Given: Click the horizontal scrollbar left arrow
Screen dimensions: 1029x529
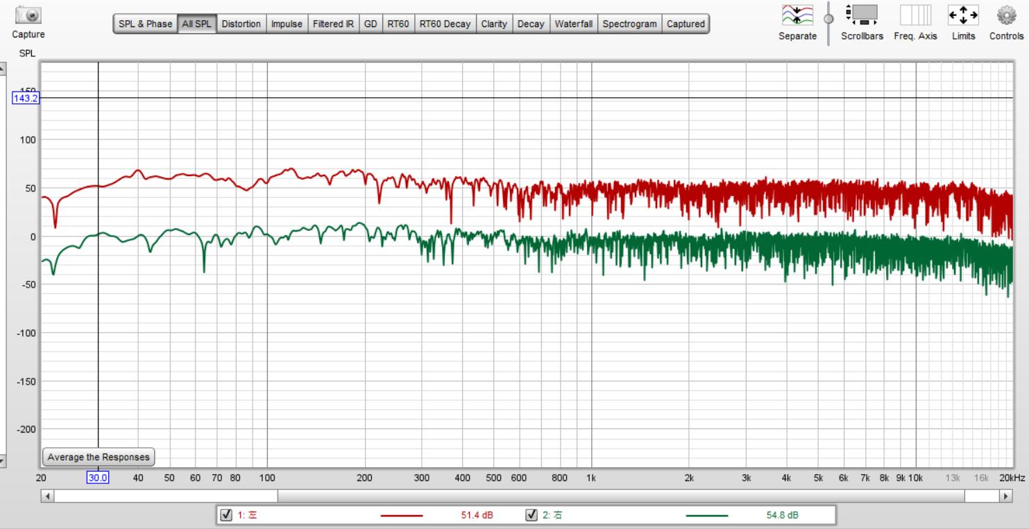Looking at the screenshot, I should (x=48, y=496).
